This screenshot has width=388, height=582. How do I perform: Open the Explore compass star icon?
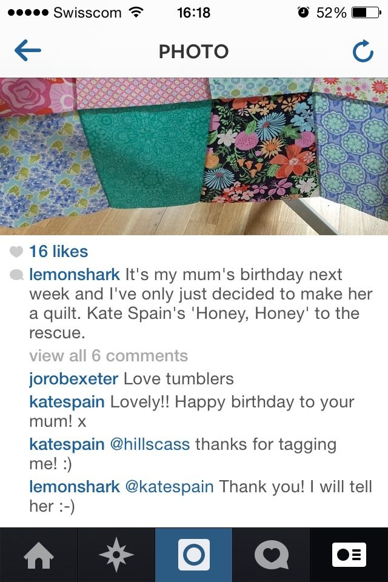pyautogui.click(x=116, y=555)
